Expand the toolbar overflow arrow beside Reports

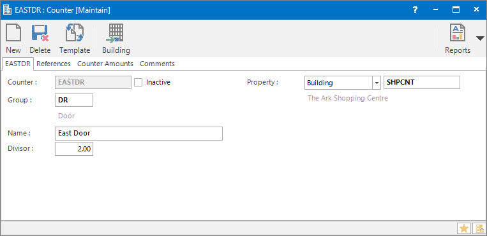pos(480,38)
